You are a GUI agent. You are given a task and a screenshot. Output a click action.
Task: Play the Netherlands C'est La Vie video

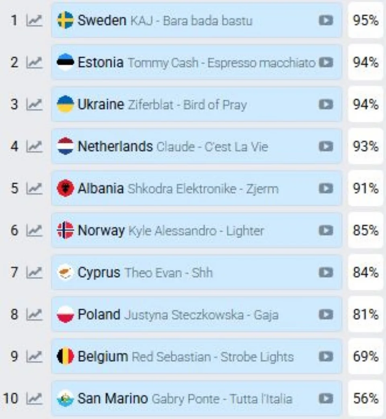pos(326,146)
